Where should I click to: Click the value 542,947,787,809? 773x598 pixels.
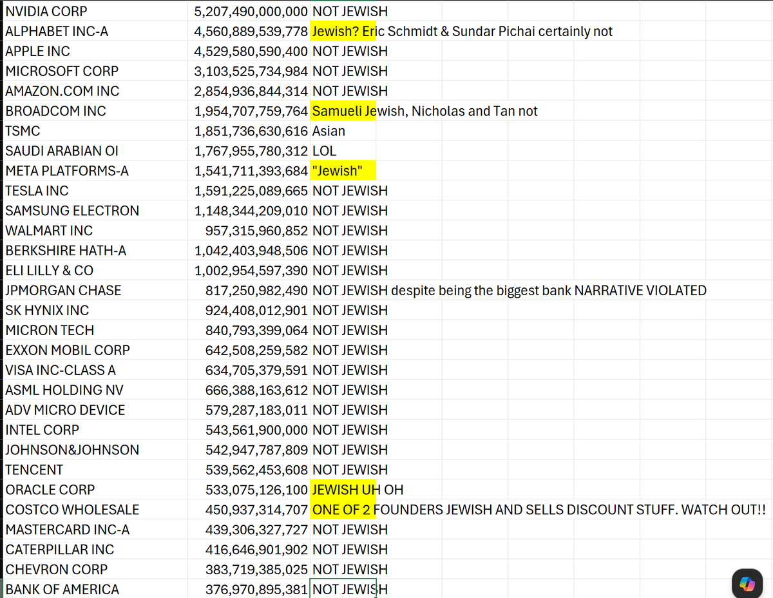point(257,450)
